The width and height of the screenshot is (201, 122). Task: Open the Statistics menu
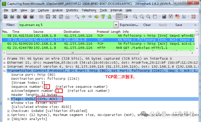pos(72,10)
